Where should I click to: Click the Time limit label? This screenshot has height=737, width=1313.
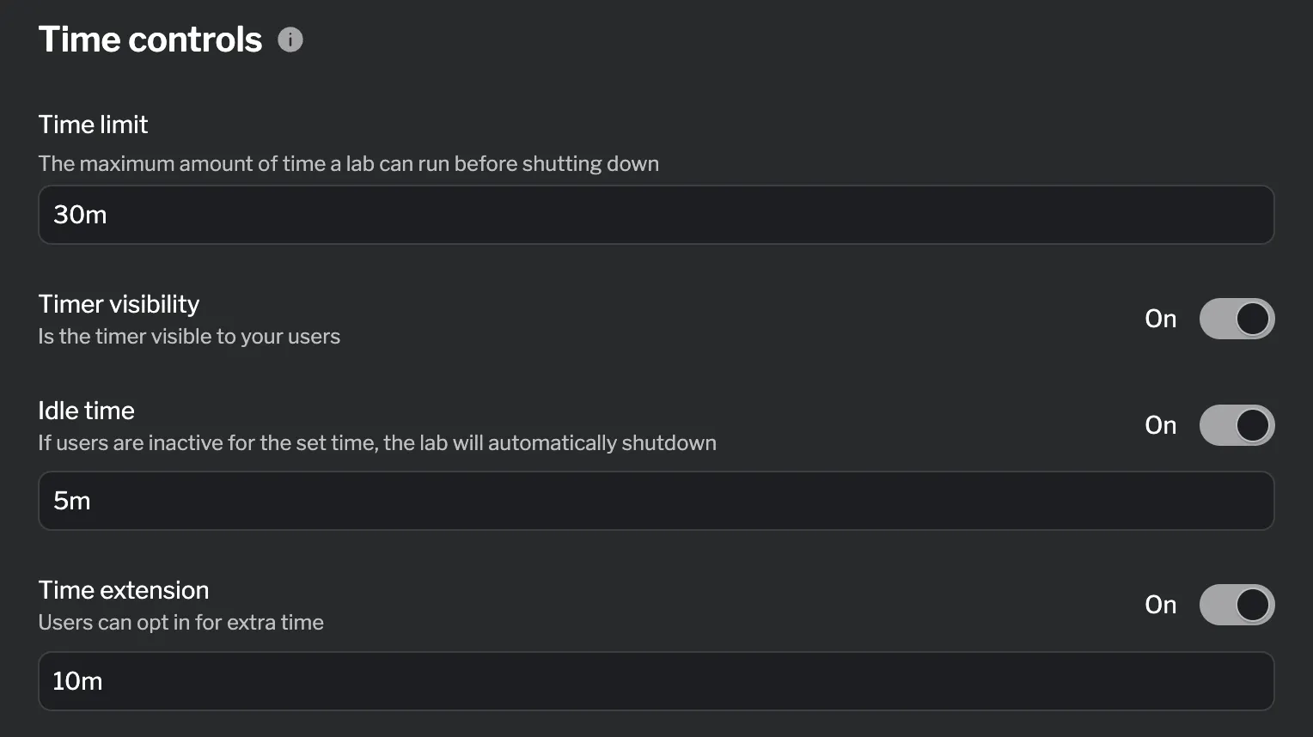93,125
